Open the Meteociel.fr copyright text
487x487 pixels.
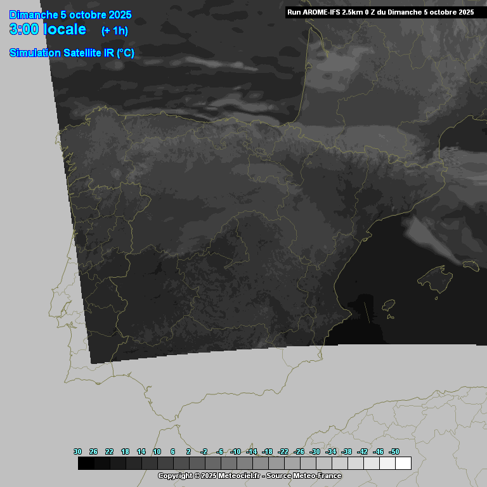tap(209, 476)
